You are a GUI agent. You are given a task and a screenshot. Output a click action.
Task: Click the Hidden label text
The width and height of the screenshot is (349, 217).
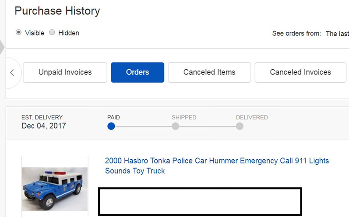pyautogui.click(x=69, y=33)
